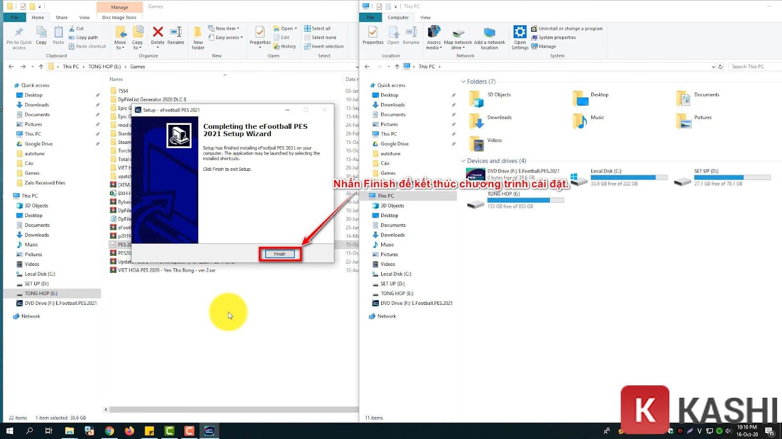Click Add a network location icon

pyautogui.click(x=489, y=33)
